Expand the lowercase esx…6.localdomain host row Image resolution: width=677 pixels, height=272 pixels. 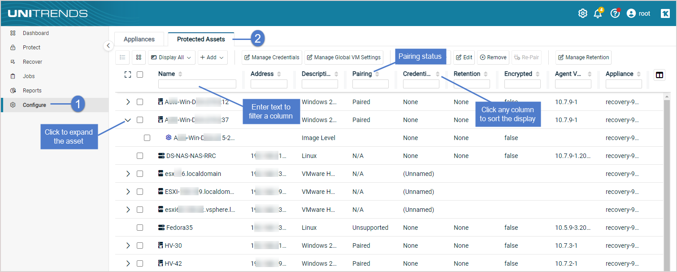point(128,174)
